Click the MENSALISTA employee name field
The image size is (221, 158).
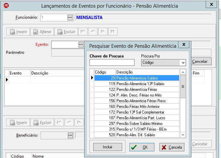(x=143, y=17)
